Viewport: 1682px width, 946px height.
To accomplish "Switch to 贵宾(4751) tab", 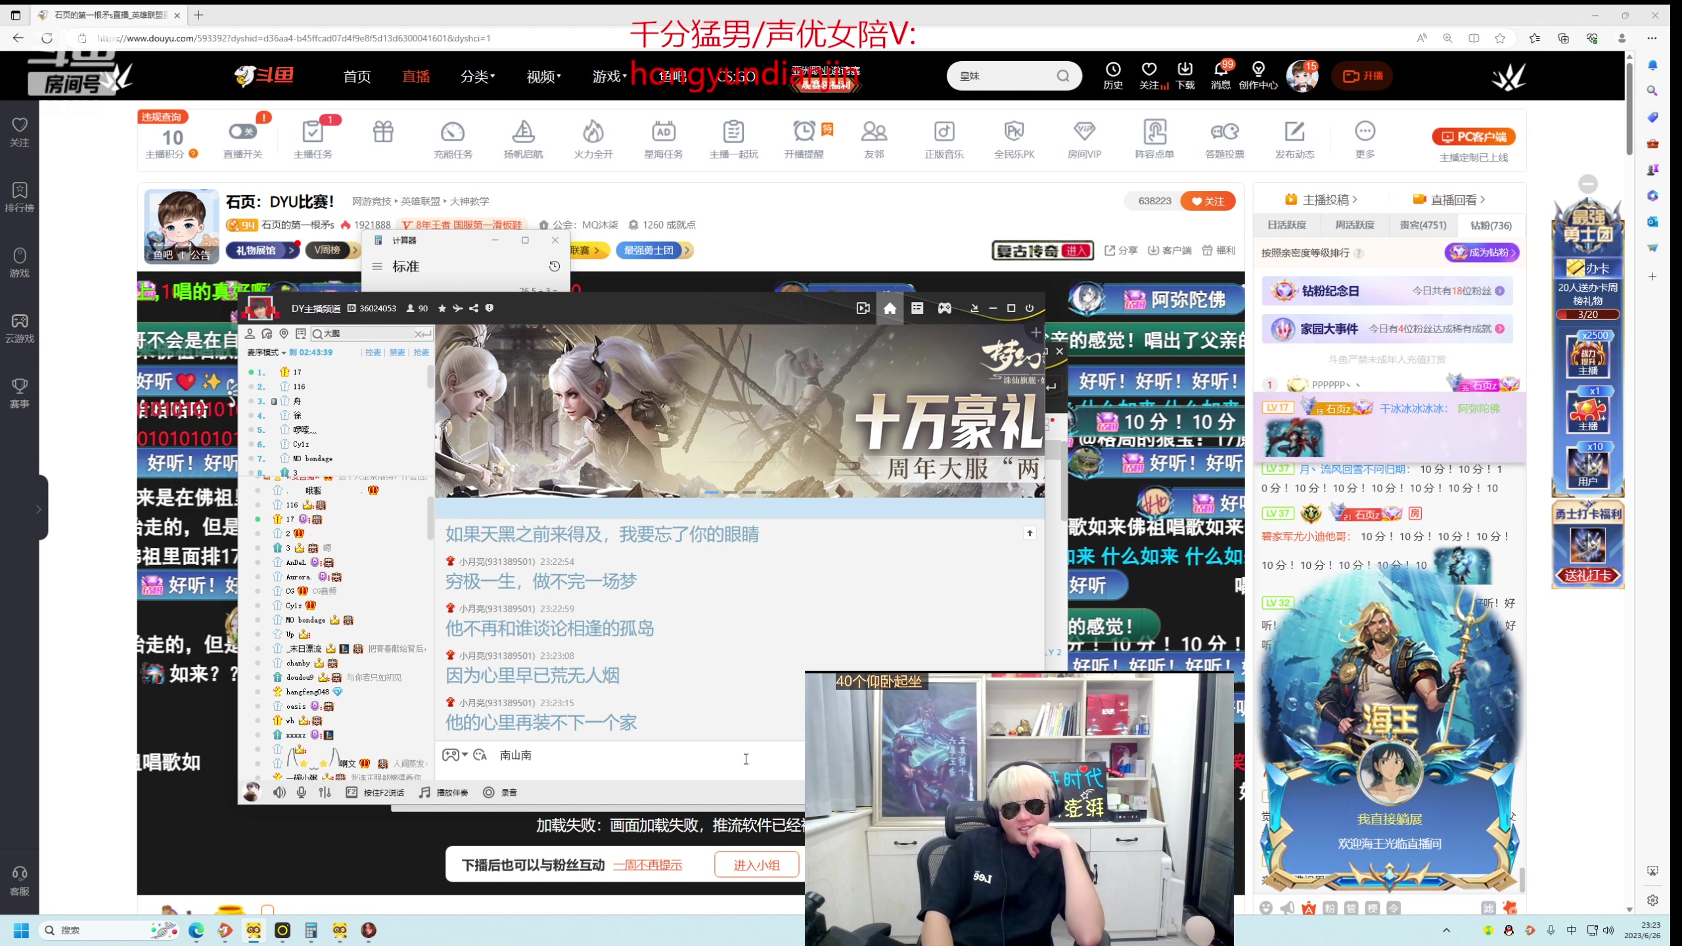I will 1422,225.
